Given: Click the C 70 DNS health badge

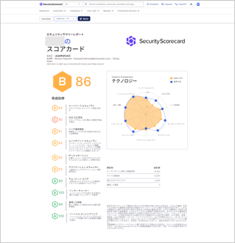Looking at the screenshot, I should [57, 120].
